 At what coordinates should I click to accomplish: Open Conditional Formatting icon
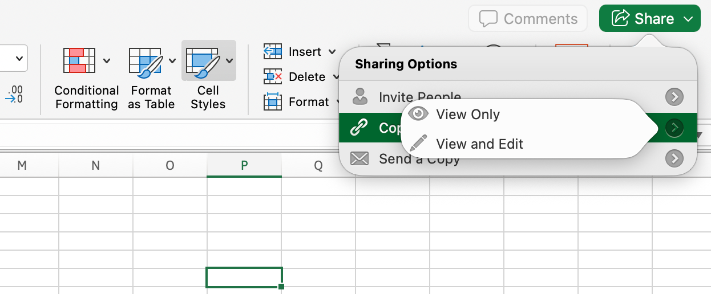tap(79, 60)
